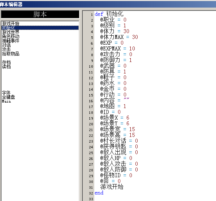
Task: Click the line '@ID = 0'
Action: 110,112
